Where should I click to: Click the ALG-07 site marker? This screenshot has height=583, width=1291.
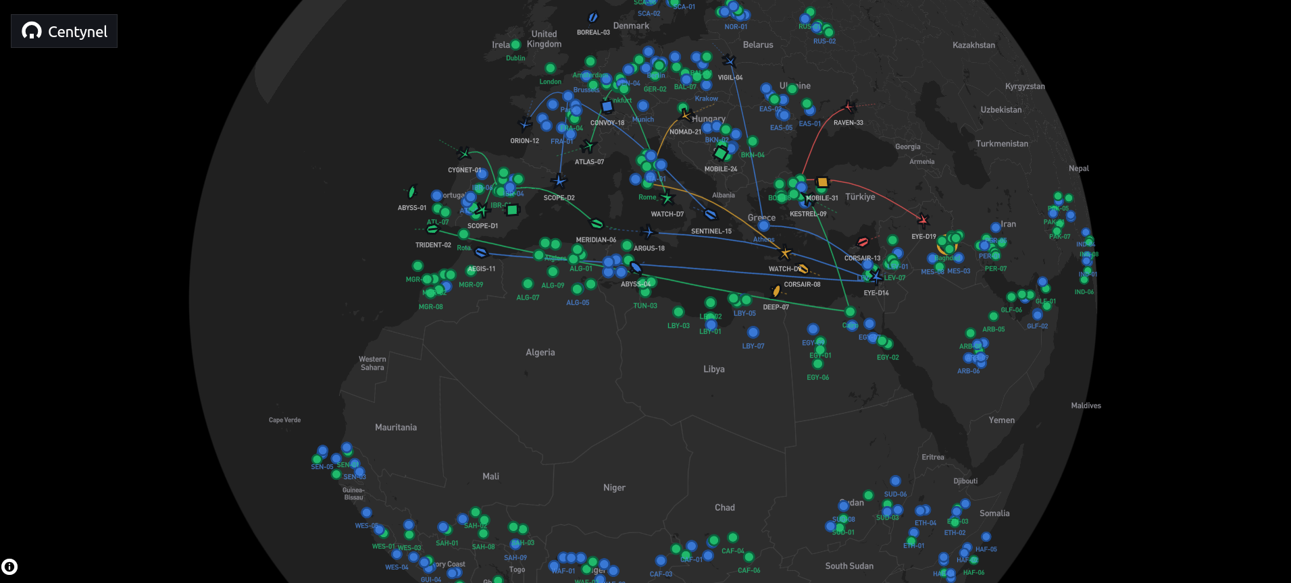pos(528,284)
